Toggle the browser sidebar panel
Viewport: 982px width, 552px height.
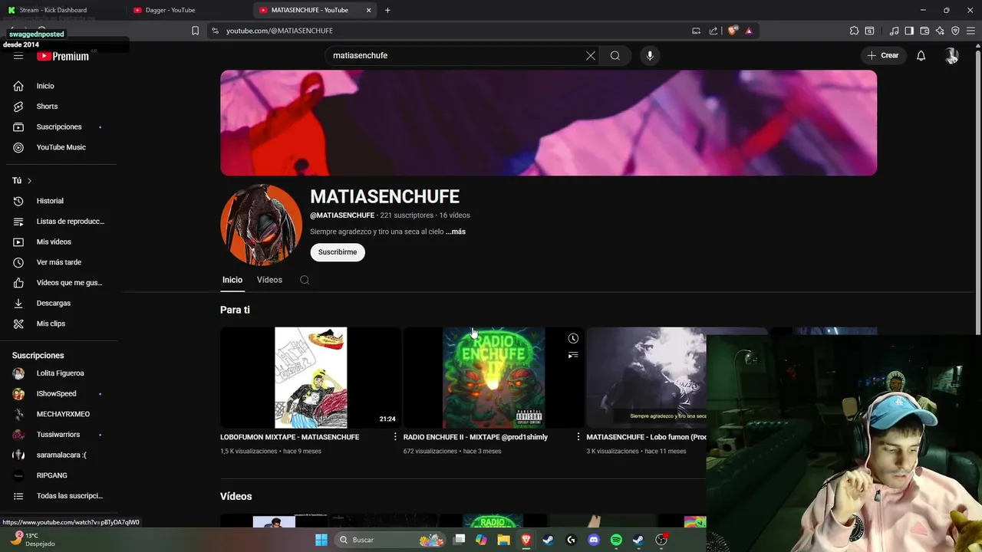[909, 31]
